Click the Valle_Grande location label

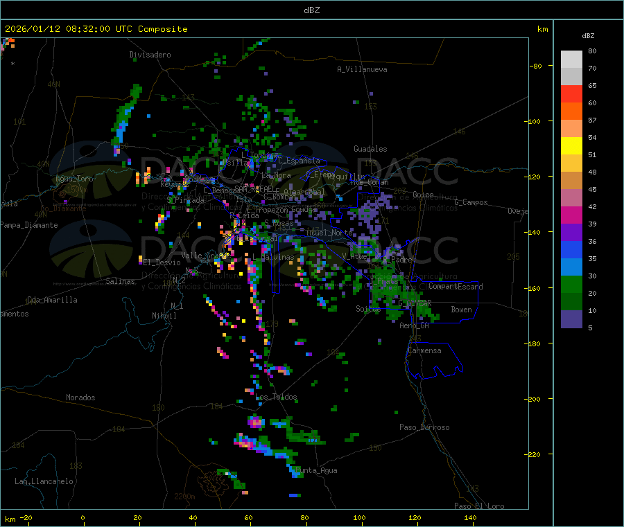point(206,256)
